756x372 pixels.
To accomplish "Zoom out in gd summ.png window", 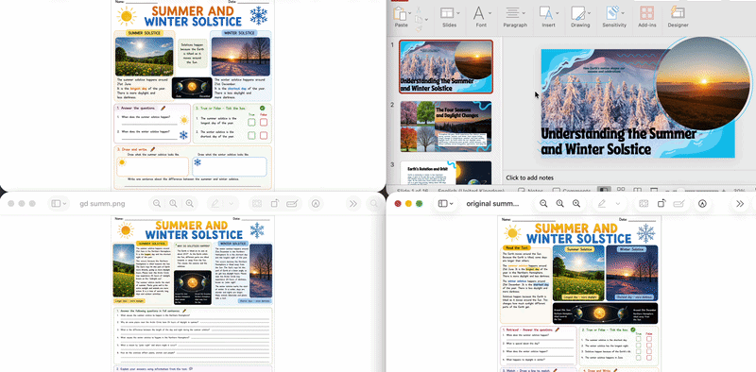I will tap(157, 204).
